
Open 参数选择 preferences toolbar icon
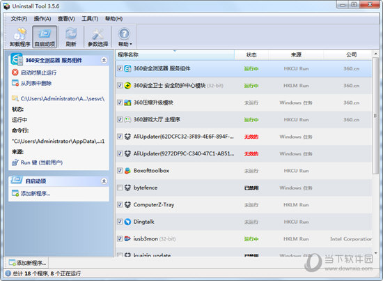(x=97, y=37)
